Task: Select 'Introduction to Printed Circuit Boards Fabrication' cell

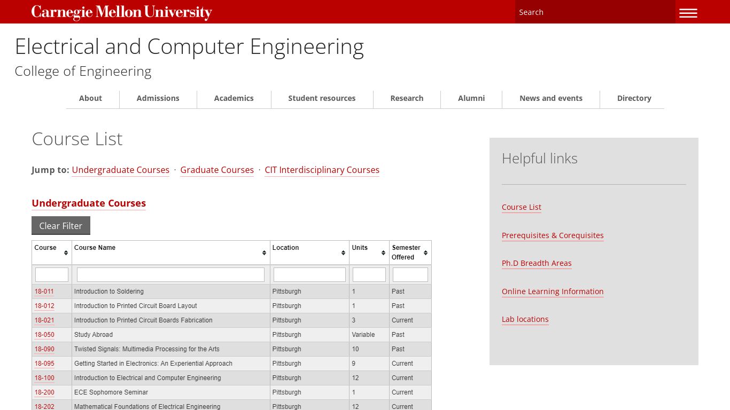Action: pyautogui.click(x=171, y=320)
